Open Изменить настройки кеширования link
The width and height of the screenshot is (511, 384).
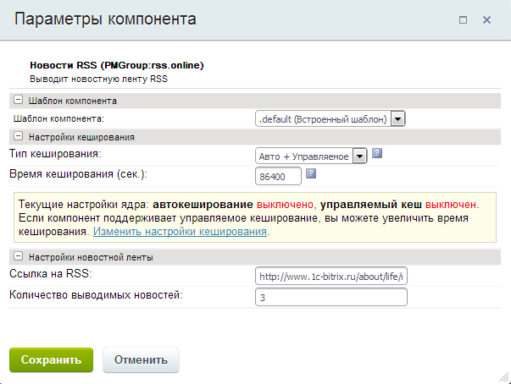180,232
